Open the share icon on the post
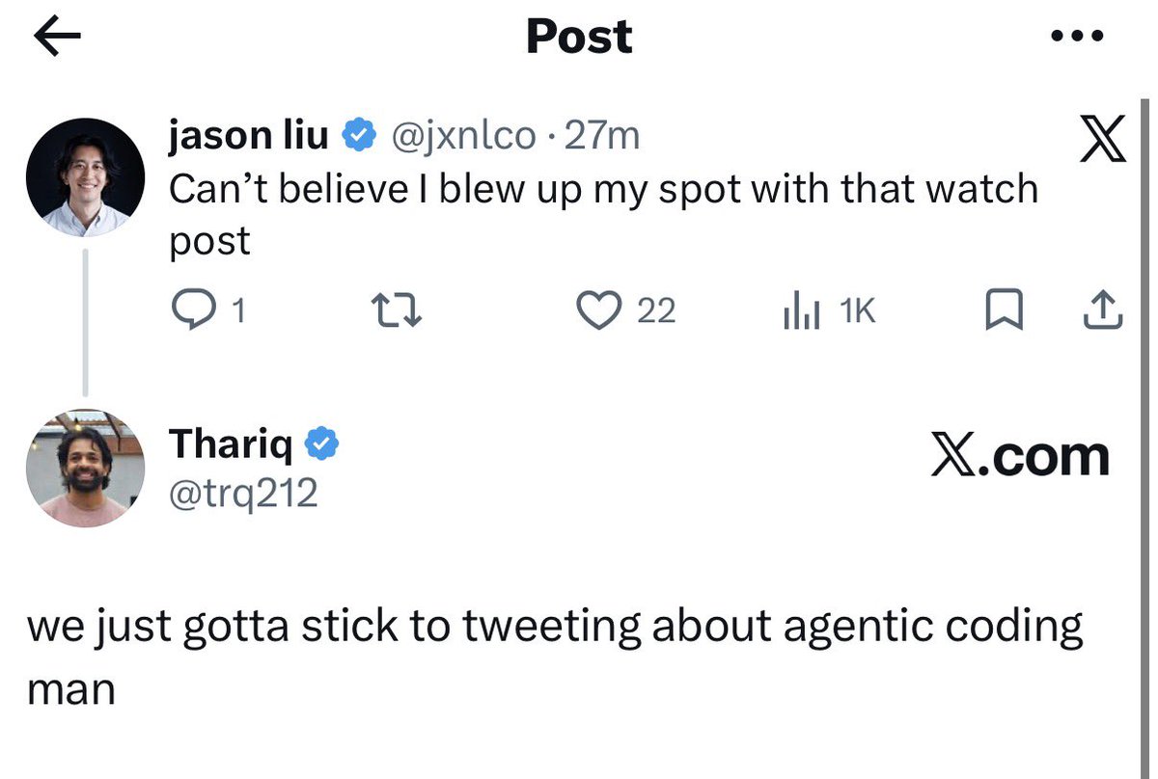Screen dimensions: 1158x779 tap(1101, 310)
